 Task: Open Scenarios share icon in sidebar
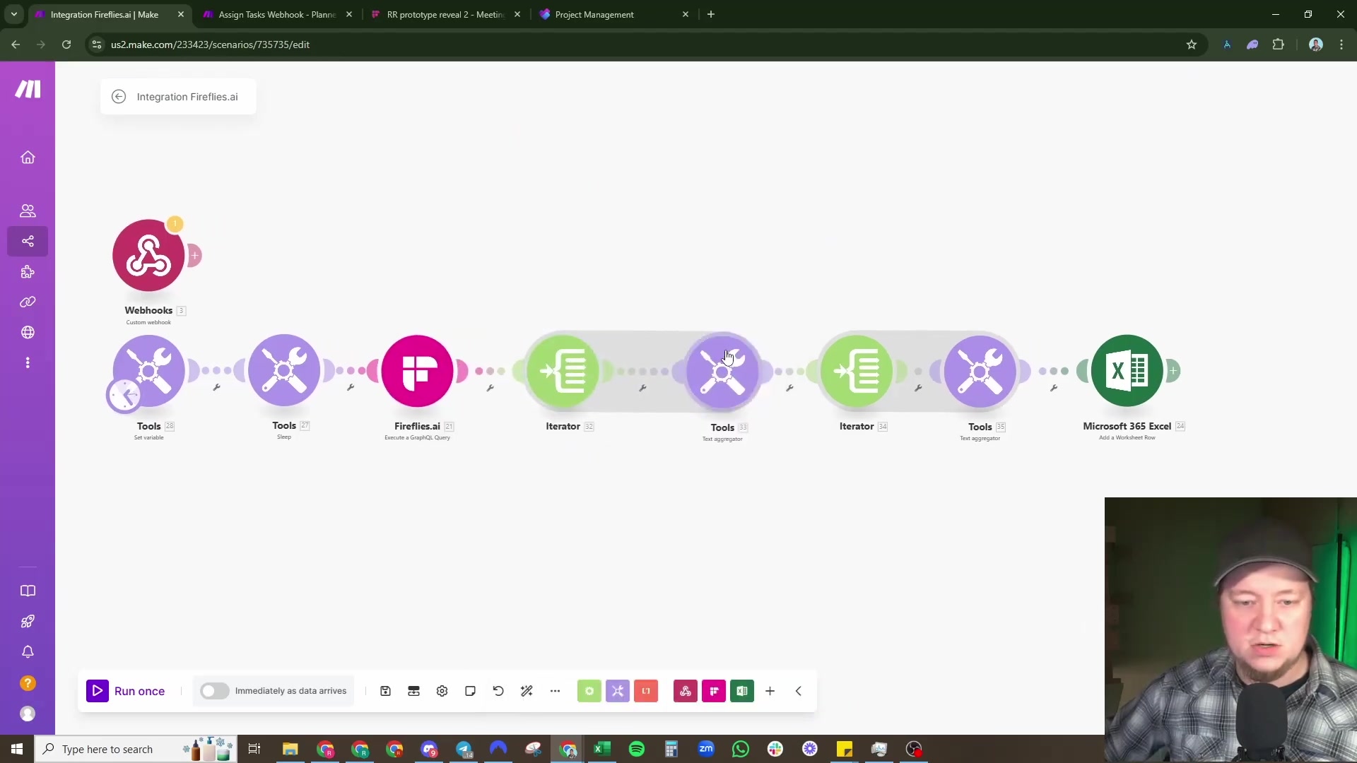(x=28, y=241)
